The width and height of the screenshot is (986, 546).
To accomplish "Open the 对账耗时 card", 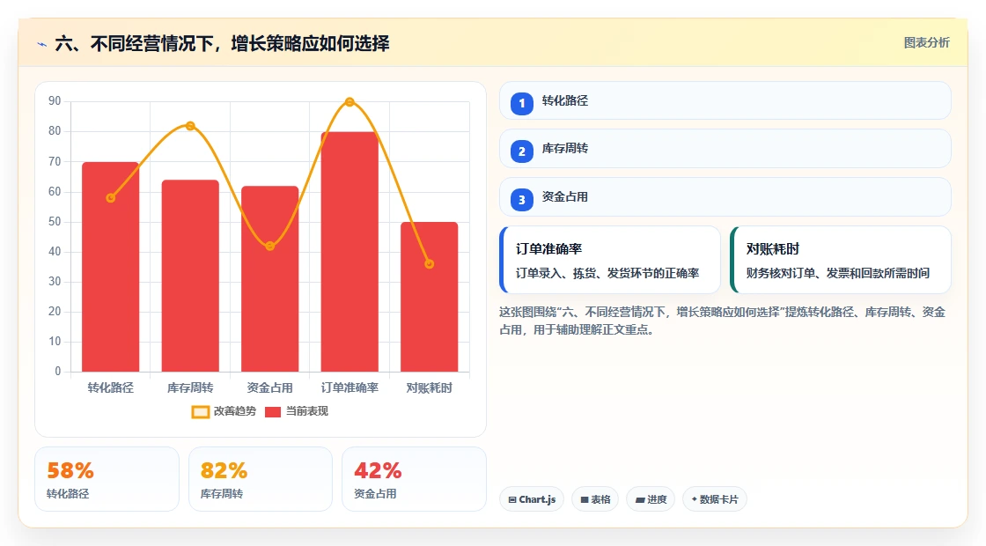I will [x=841, y=260].
